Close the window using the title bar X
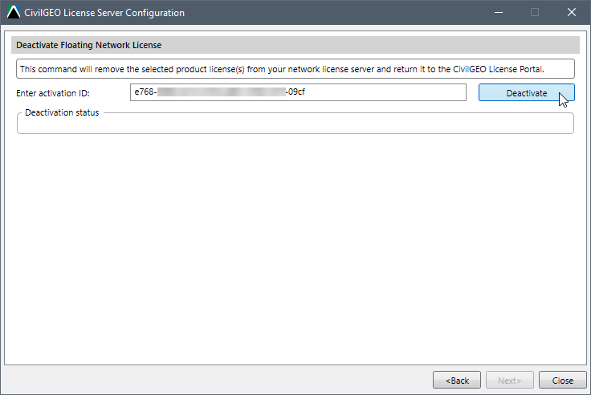Image resolution: width=591 pixels, height=395 pixels. click(572, 12)
